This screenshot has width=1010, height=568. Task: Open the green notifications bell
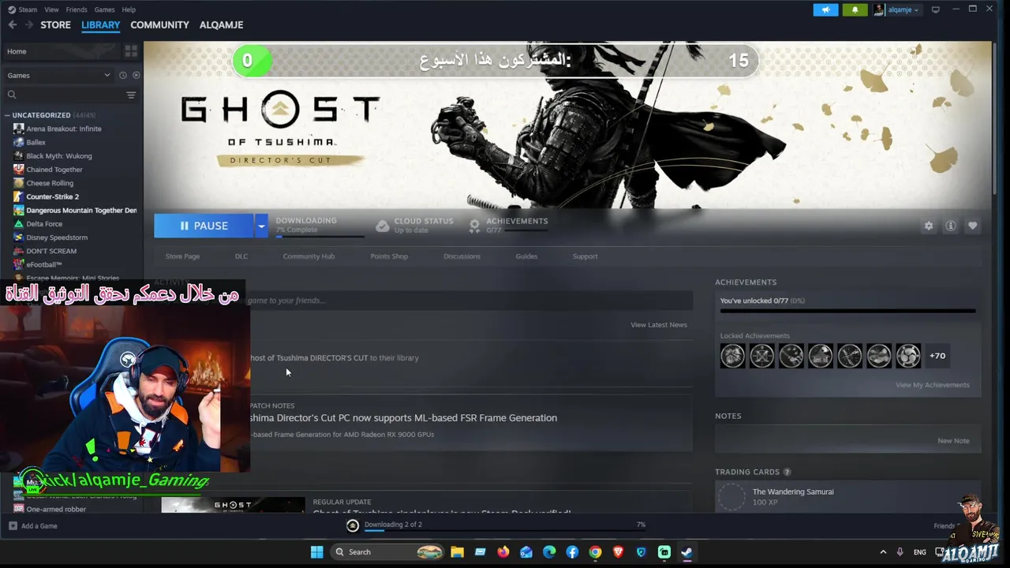tap(855, 9)
